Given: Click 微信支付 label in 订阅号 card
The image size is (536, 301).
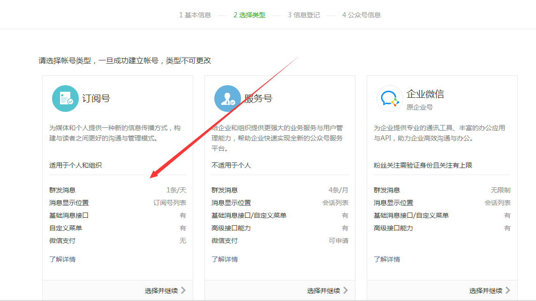Looking at the screenshot, I should pos(62,241).
